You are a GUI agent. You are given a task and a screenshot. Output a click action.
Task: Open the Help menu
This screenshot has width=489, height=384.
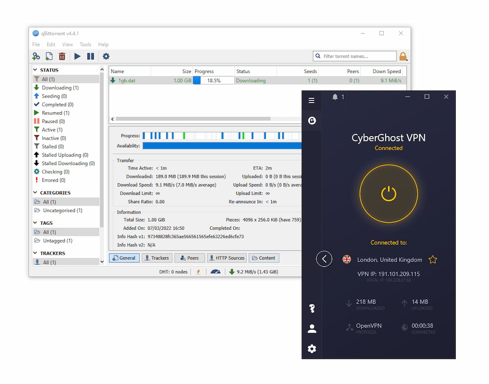point(103,45)
